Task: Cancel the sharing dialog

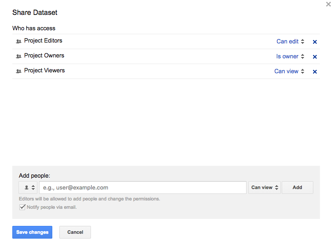Action: (75, 232)
